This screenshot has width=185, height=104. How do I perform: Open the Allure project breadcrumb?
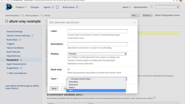click(x=47, y=15)
